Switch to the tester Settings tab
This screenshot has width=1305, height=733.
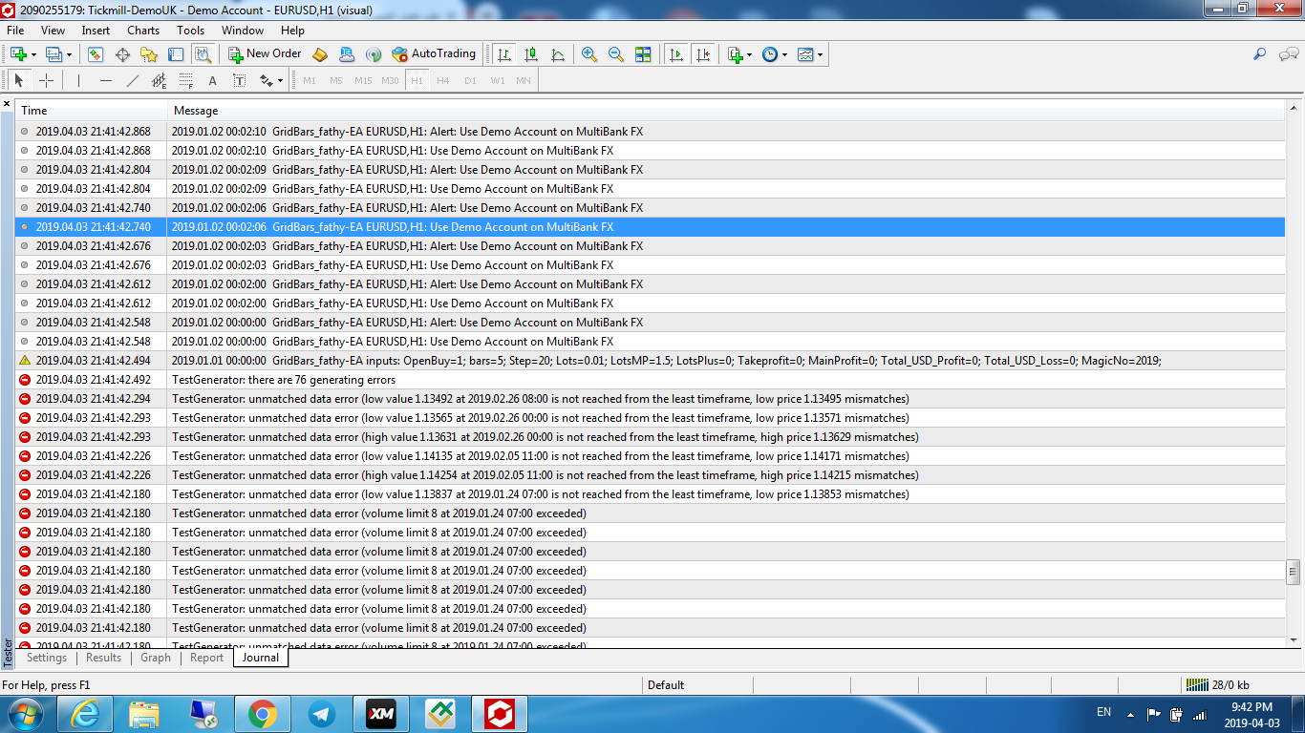[x=47, y=658]
